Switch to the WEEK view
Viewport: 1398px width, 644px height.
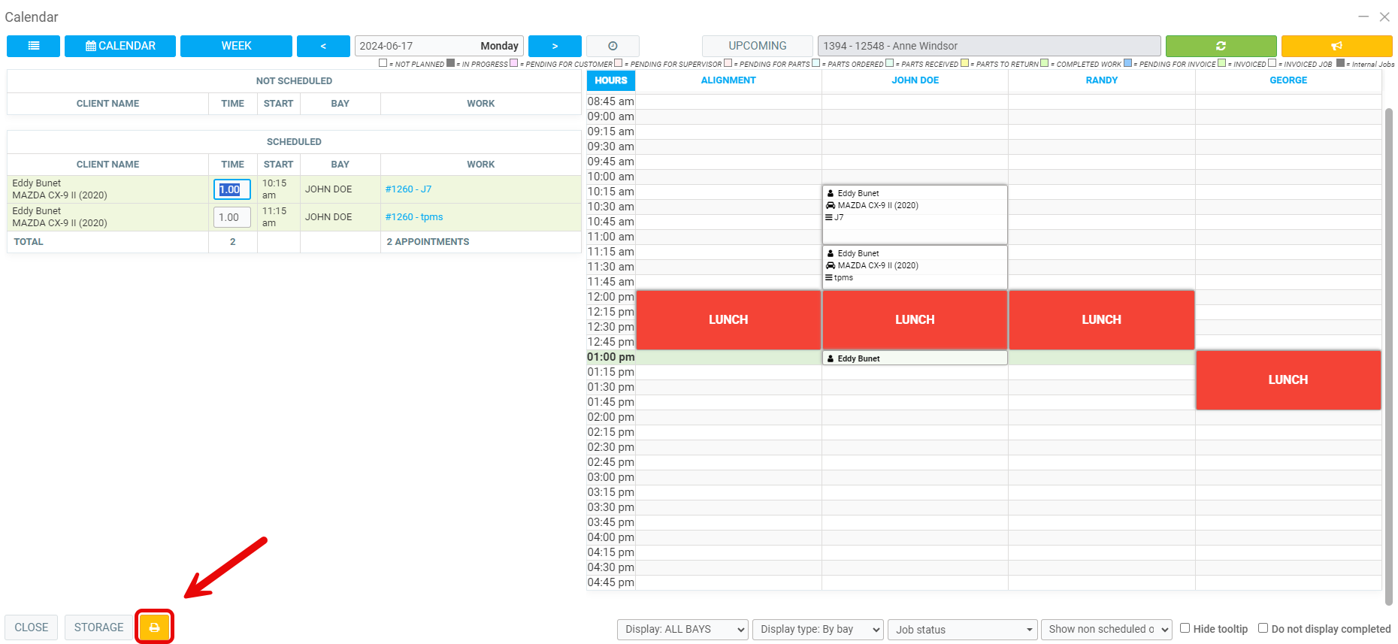(x=236, y=46)
